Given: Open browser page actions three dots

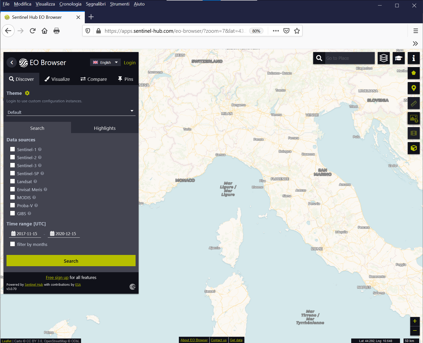Looking at the screenshot, I should [x=276, y=31].
